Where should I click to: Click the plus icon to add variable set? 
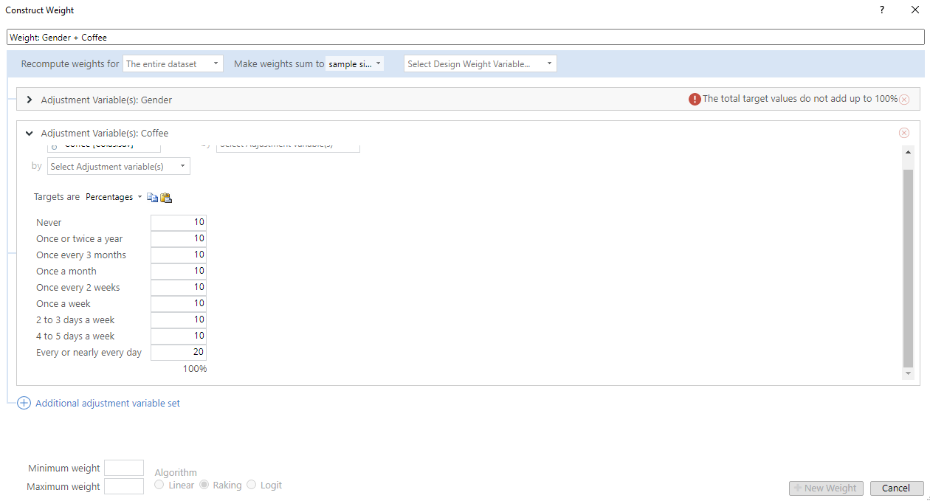pyautogui.click(x=24, y=404)
